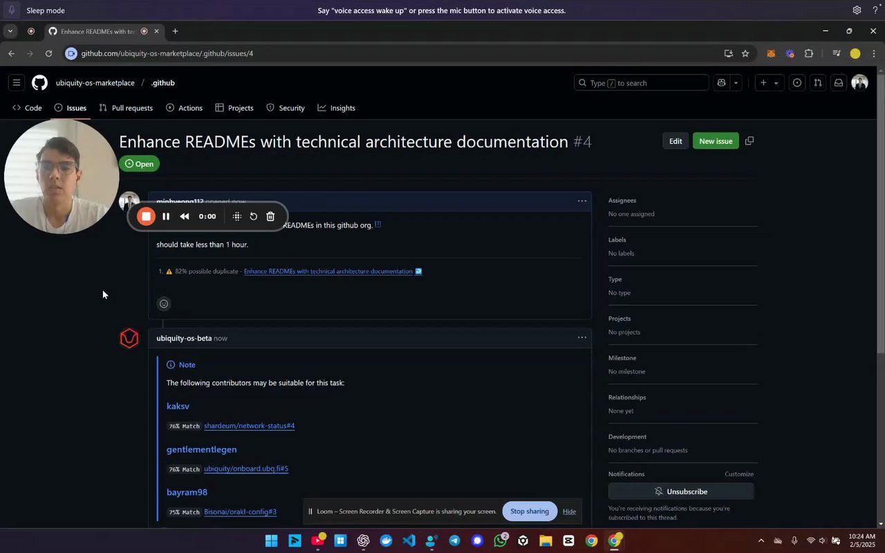Switch to the Pull requests tab
885x553 pixels.
point(126,108)
